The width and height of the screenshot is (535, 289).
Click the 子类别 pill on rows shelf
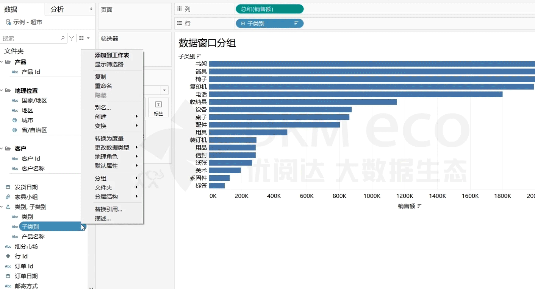(269, 23)
